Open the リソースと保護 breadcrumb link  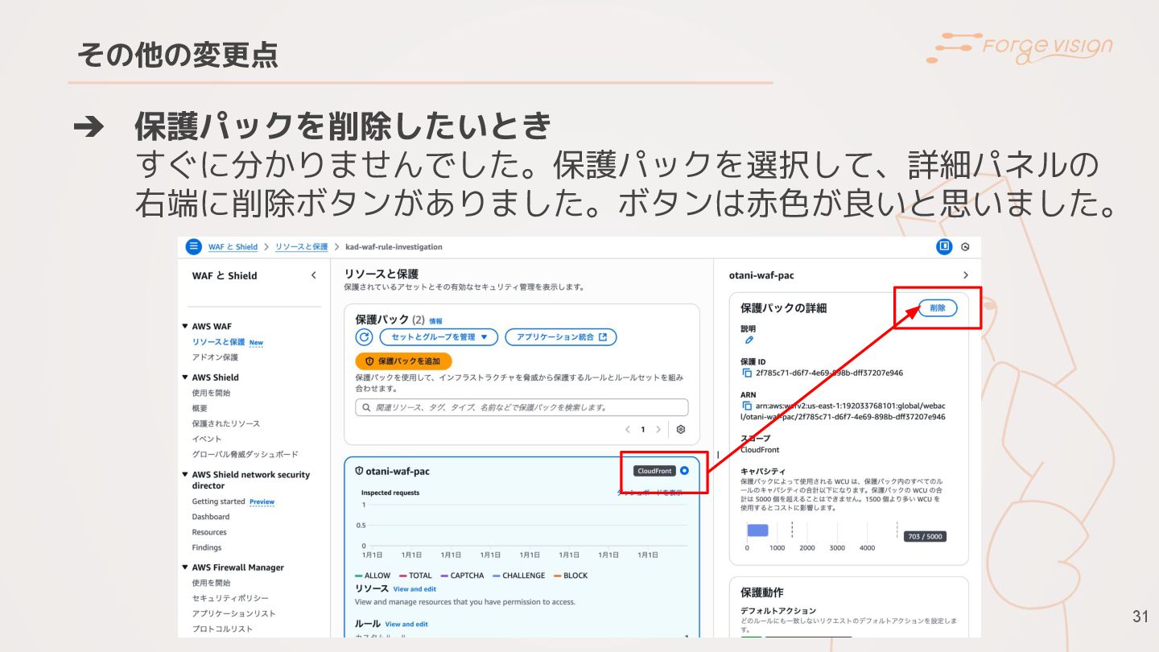pos(301,246)
